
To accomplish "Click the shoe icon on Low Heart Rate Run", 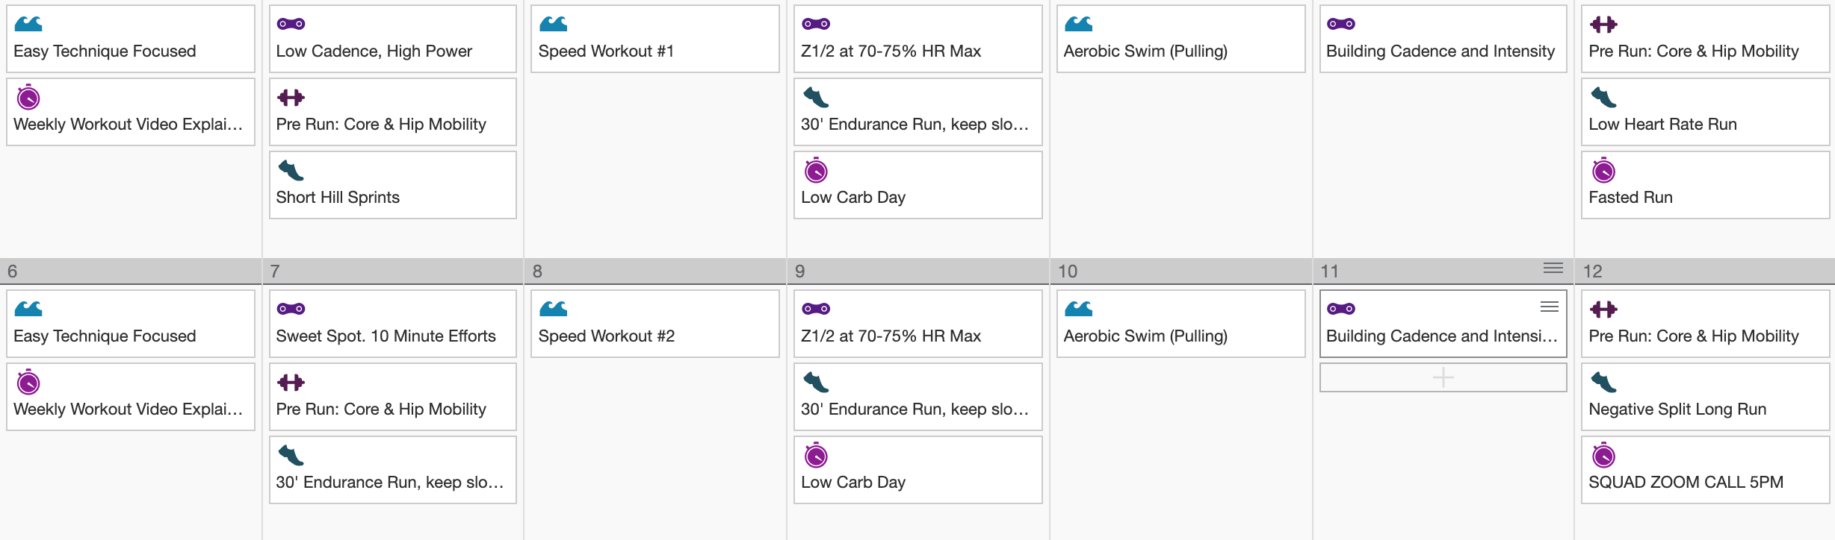I will point(1603,97).
